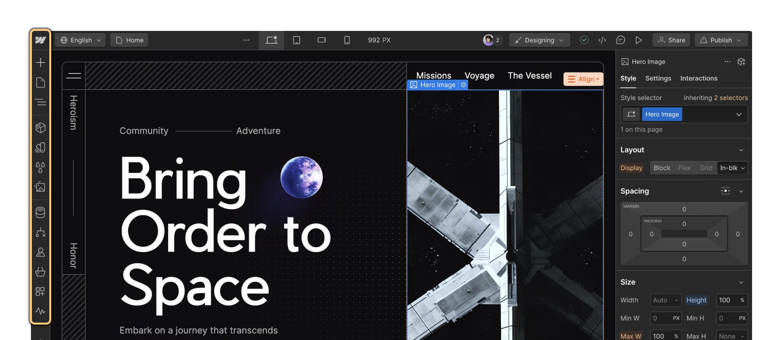Click the Voyage nav link
Viewport: 783px width, 340px height.
point(479,75)
